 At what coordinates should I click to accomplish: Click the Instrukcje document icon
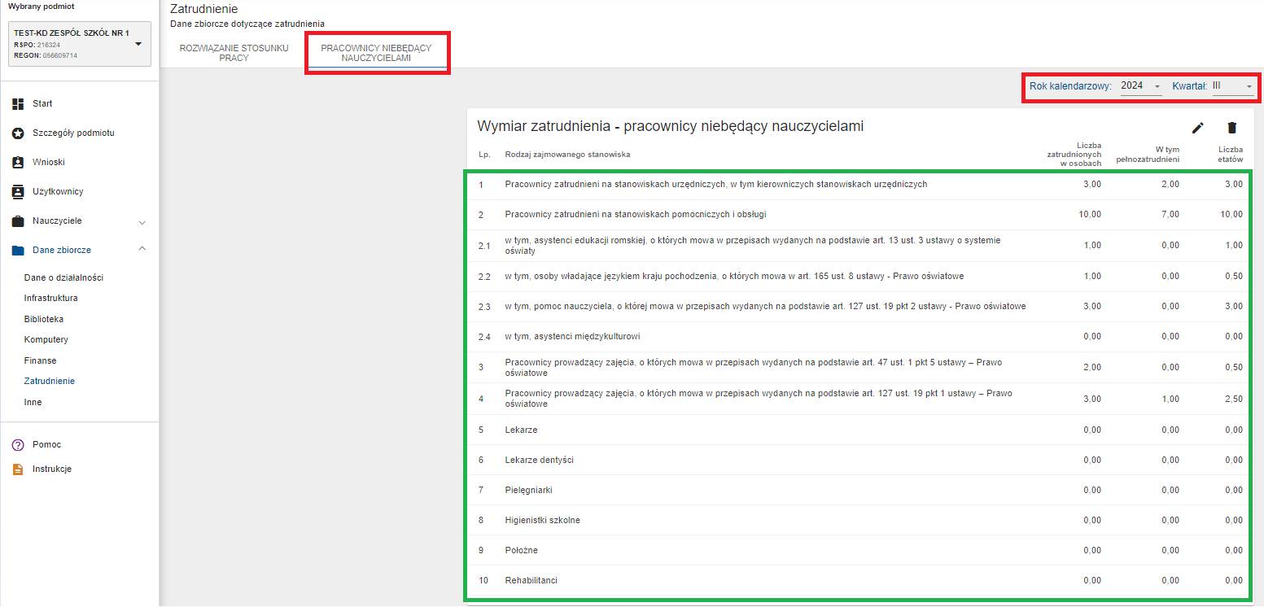(18, 469)
